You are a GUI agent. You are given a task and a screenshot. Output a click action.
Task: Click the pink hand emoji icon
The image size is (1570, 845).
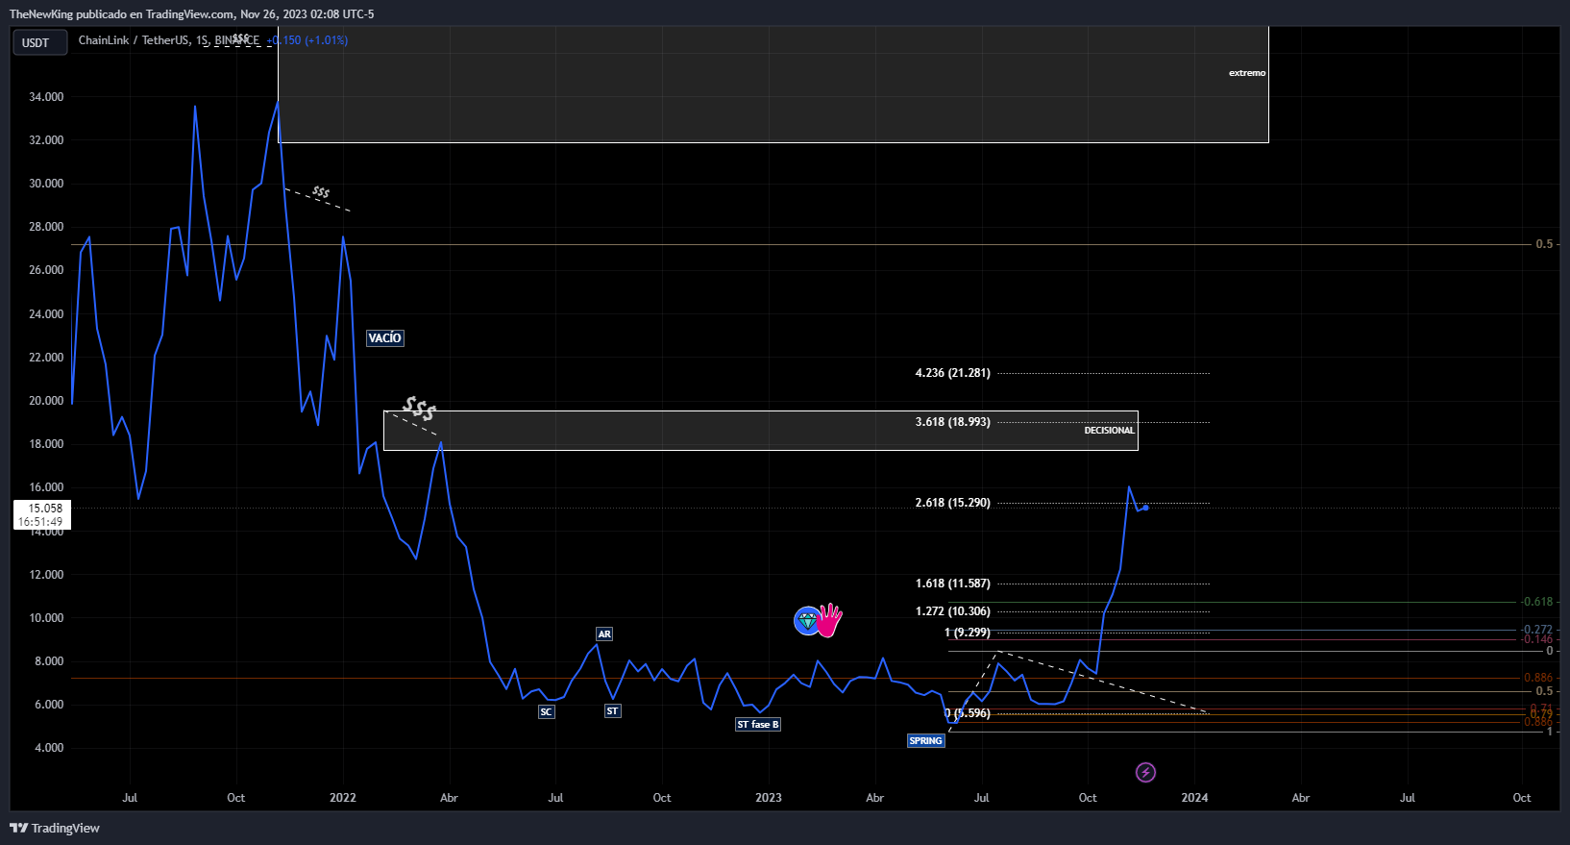pos(829,620)
